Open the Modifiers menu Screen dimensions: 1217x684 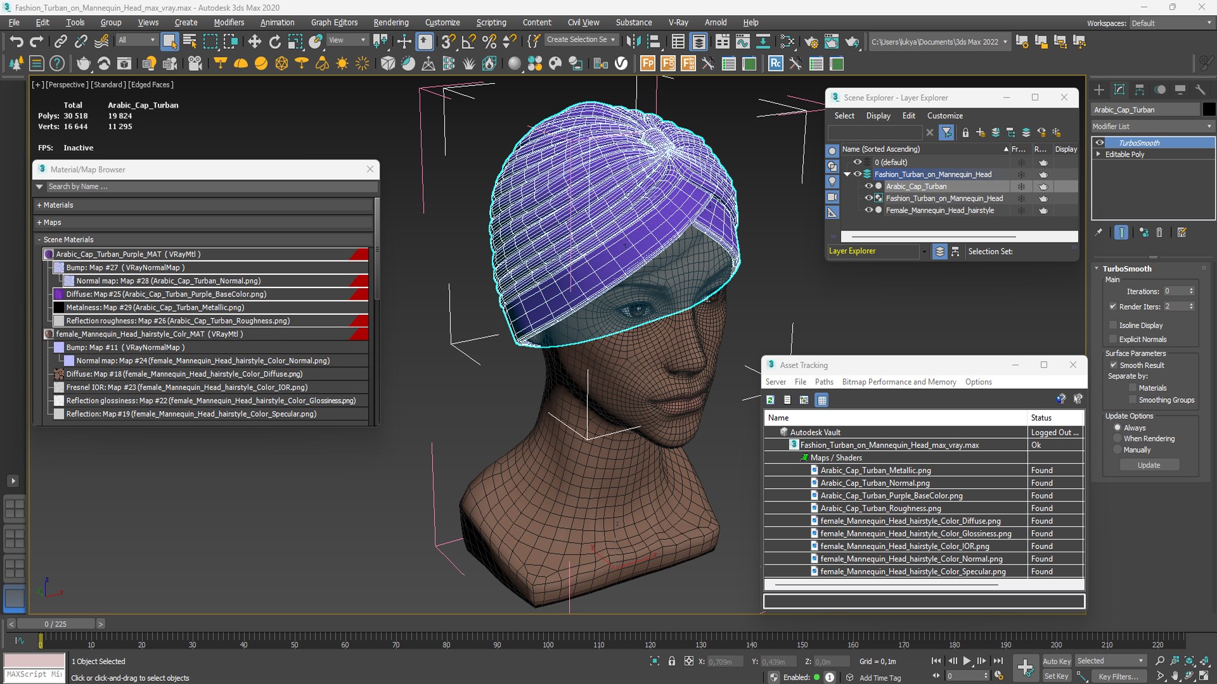pyautogui.click(x=229, y=22)
